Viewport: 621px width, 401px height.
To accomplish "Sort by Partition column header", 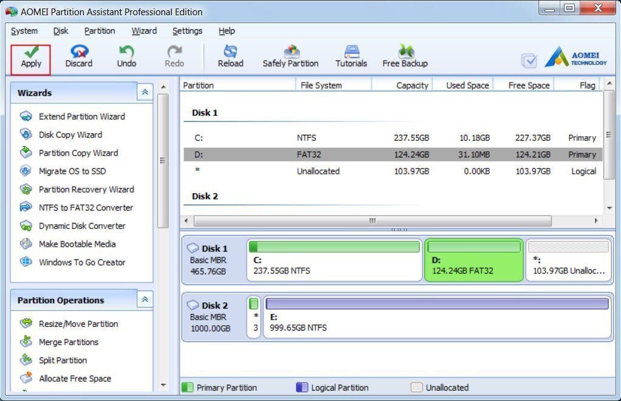I will click(237, 85).
